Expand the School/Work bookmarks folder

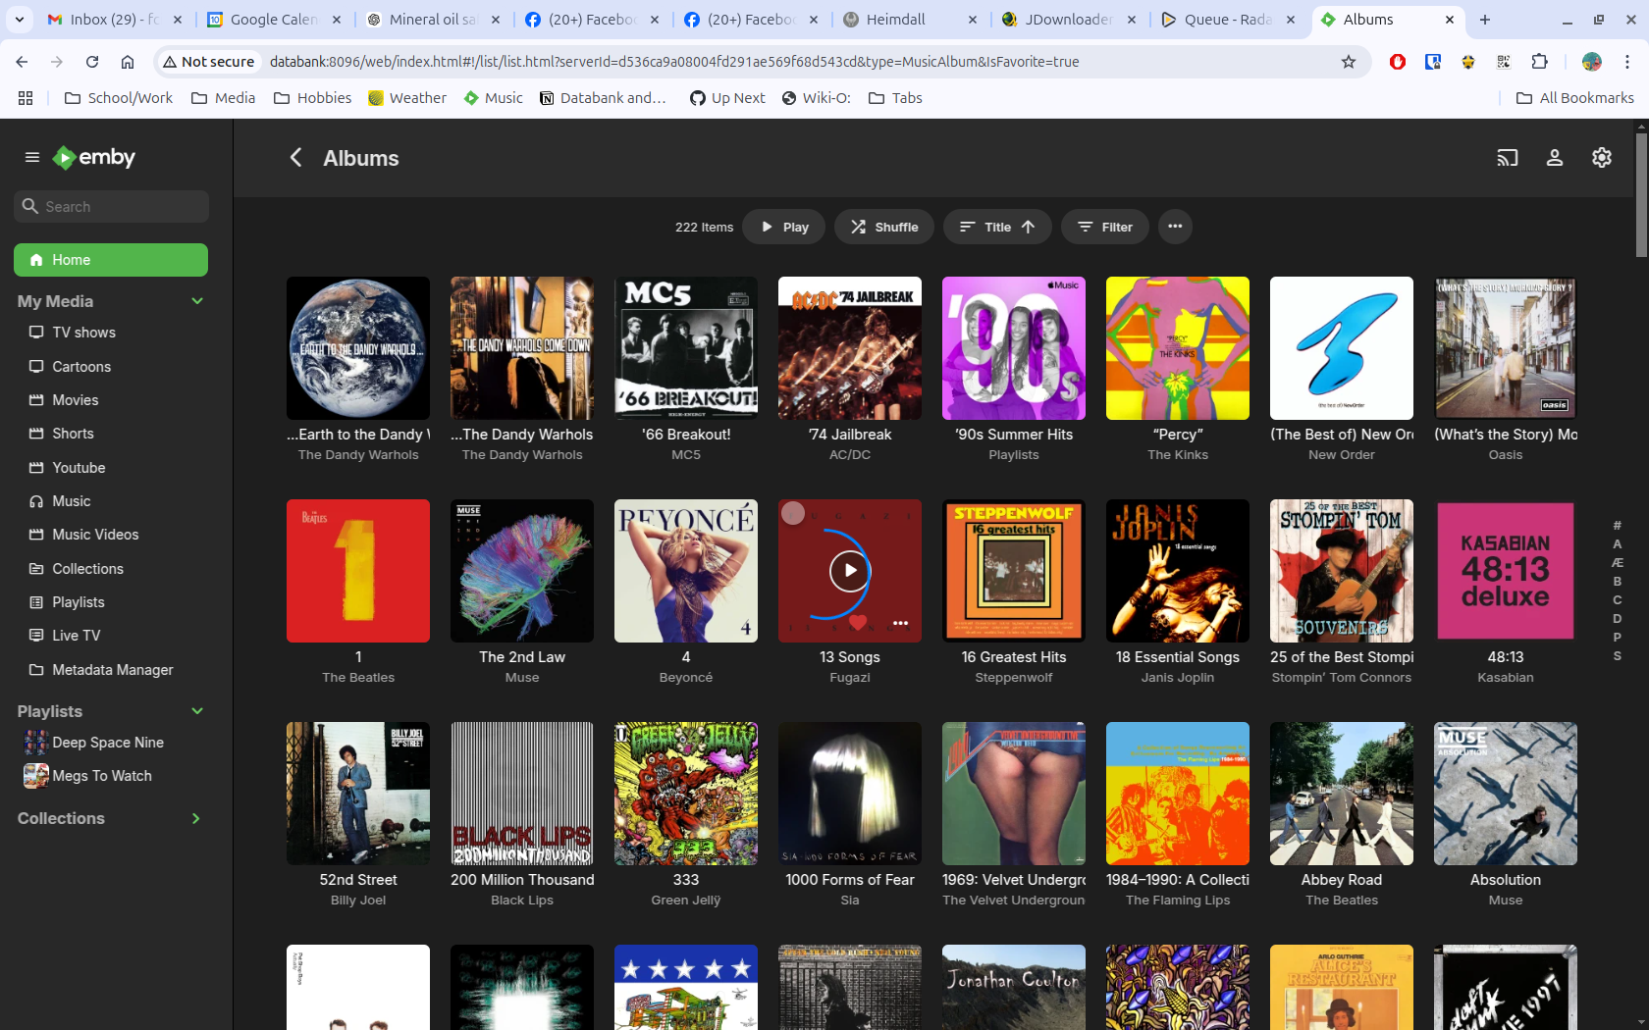pyautogui.click(x=119, y=98)
